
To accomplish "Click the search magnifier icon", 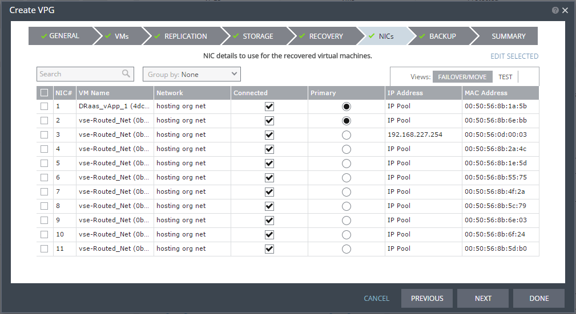I will click(x=126, y=74).
